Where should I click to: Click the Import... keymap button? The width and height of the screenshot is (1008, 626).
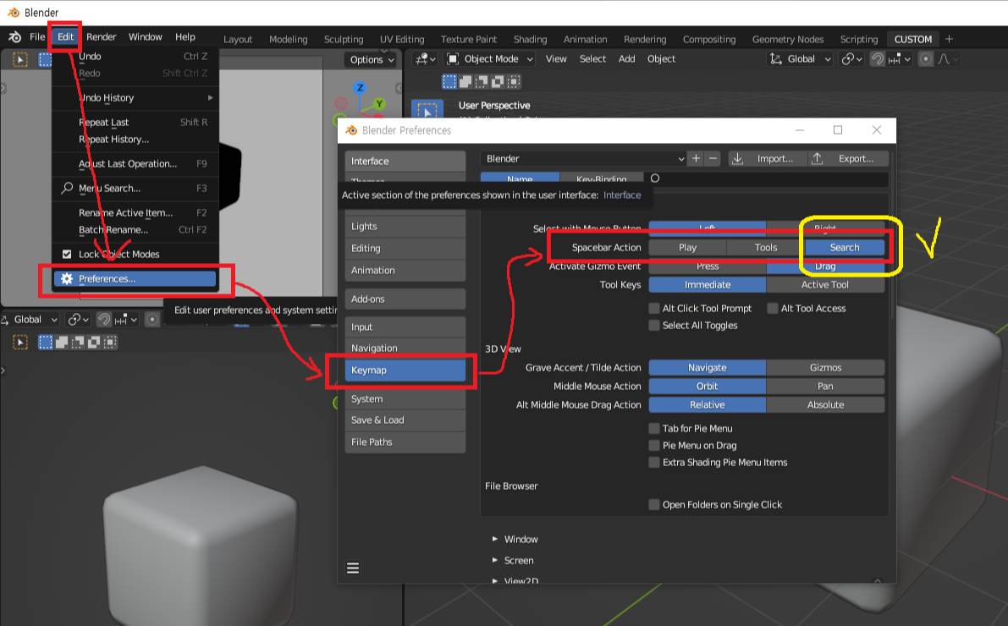pyautogui.click(x=768, y=159)
